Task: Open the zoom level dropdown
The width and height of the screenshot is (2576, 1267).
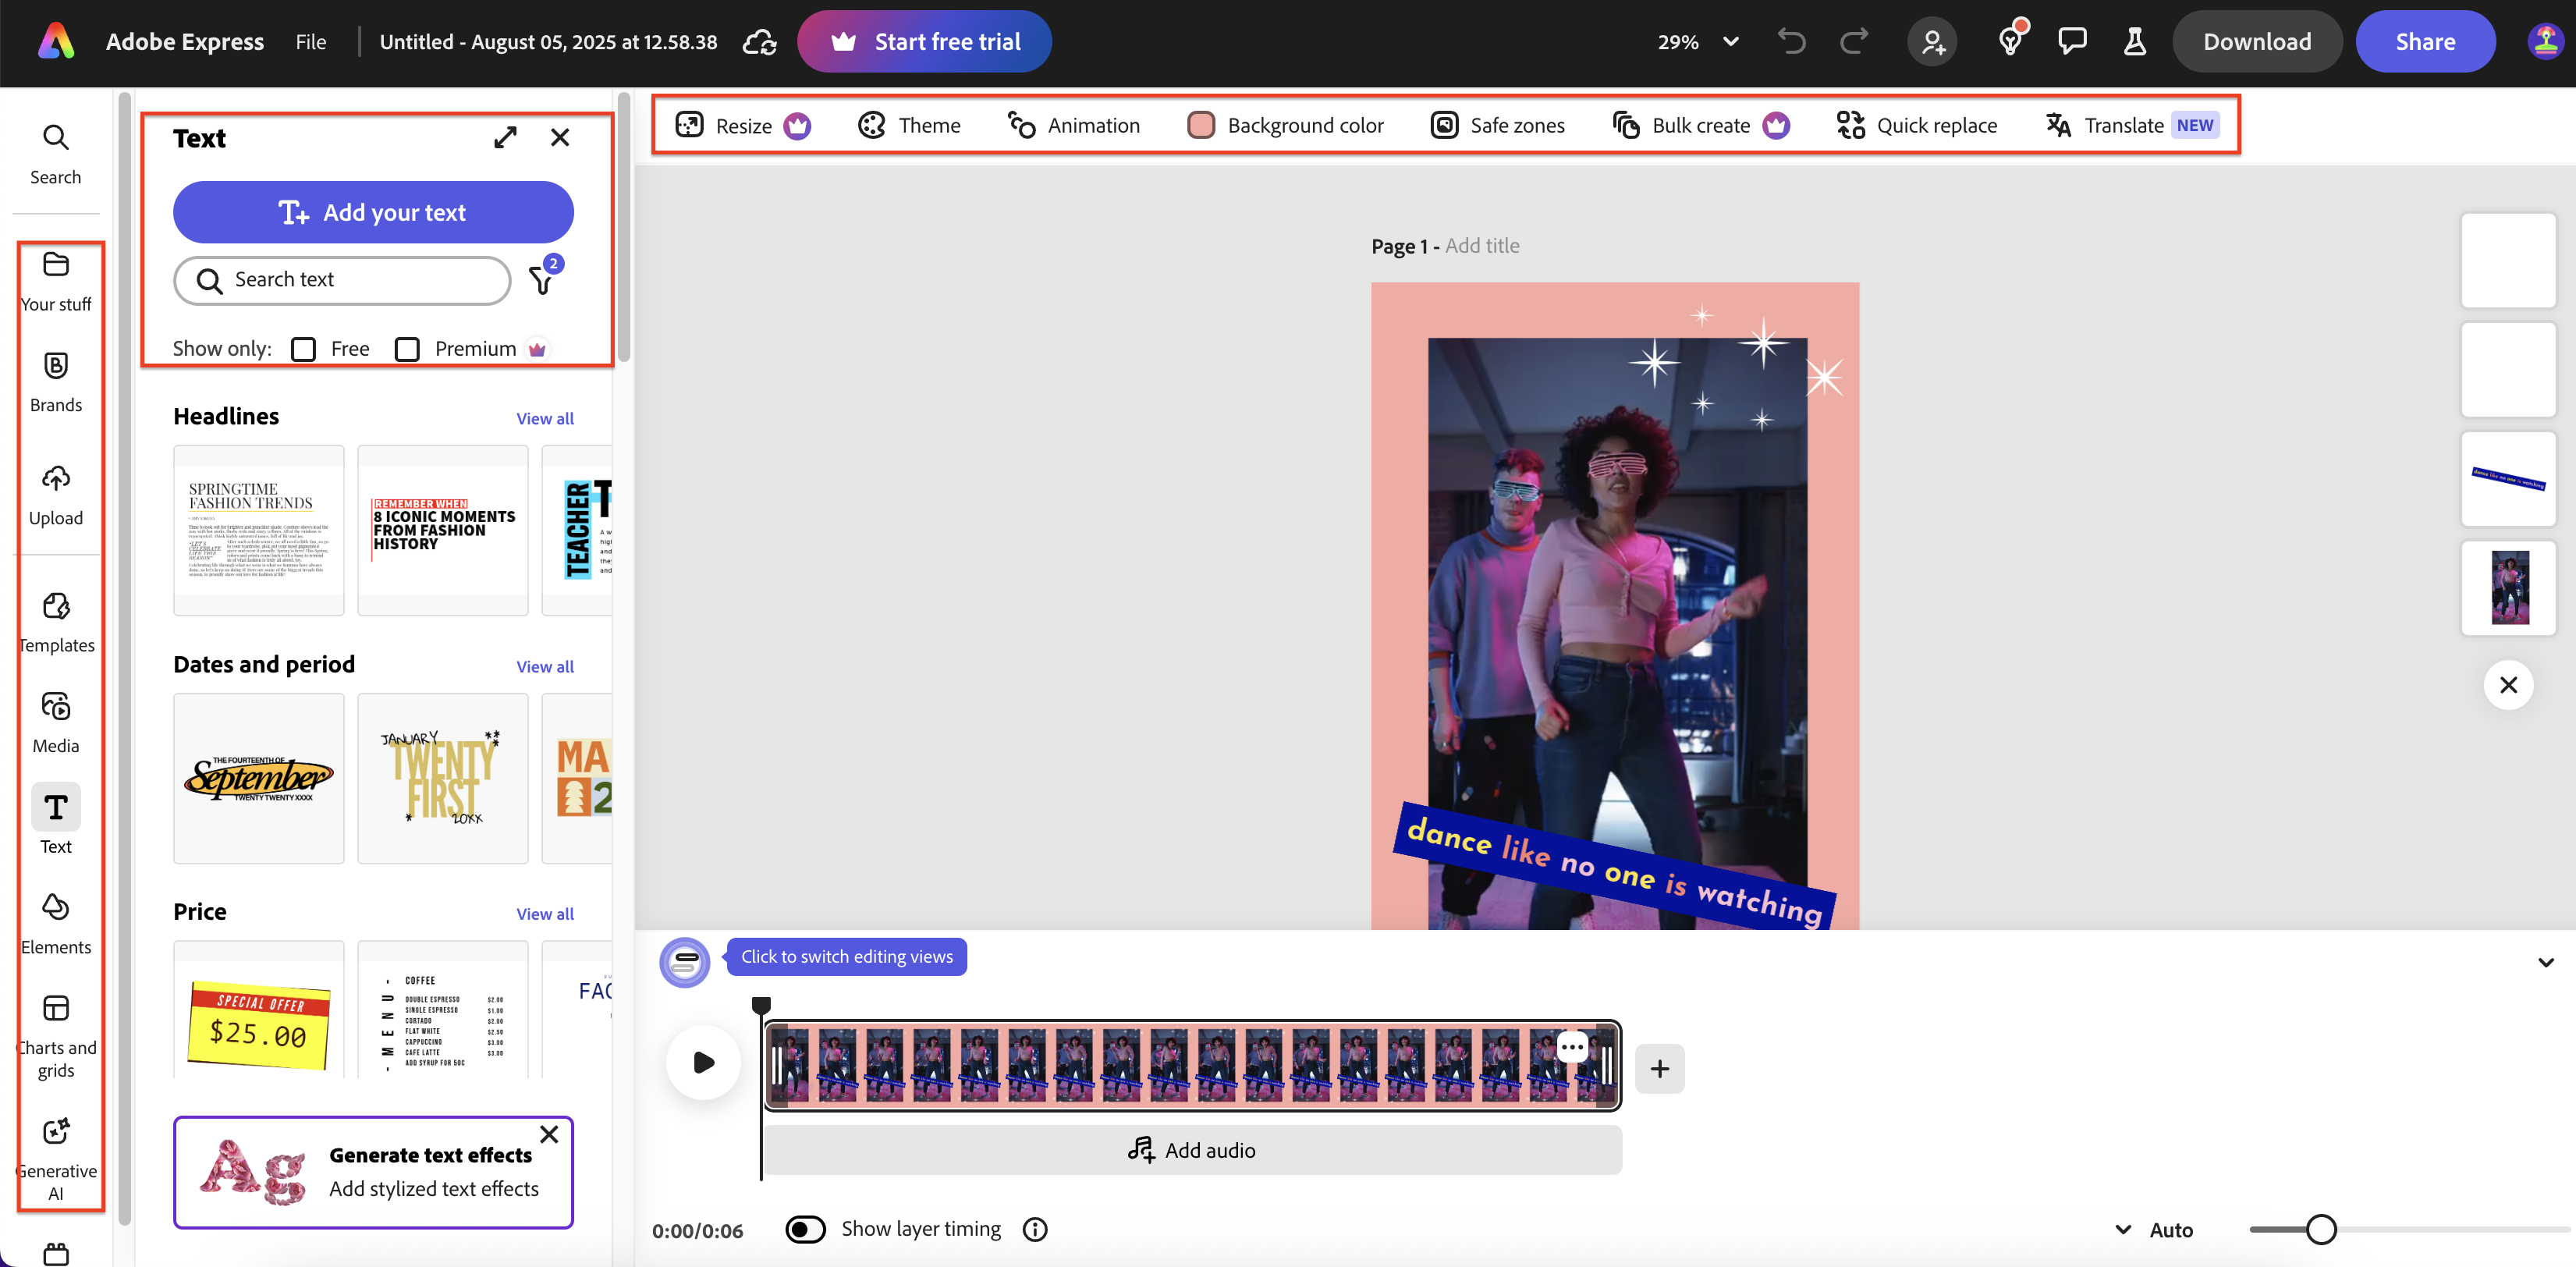Action: click(1698, 42)
